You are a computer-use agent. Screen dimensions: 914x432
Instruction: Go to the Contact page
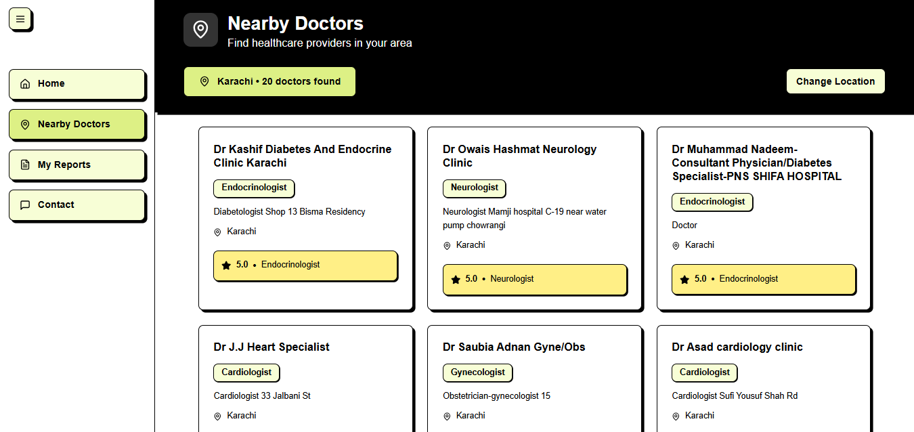(x=77, y=205)
